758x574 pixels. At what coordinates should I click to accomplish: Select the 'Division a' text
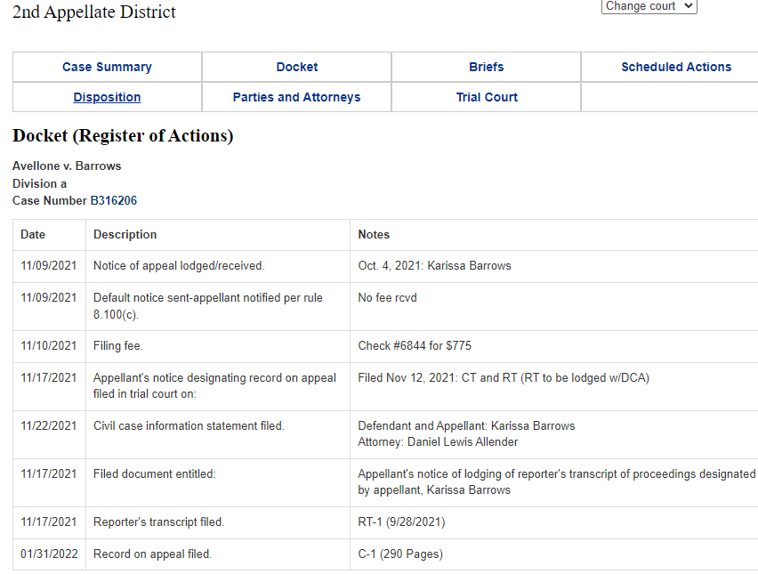[40, 183]
